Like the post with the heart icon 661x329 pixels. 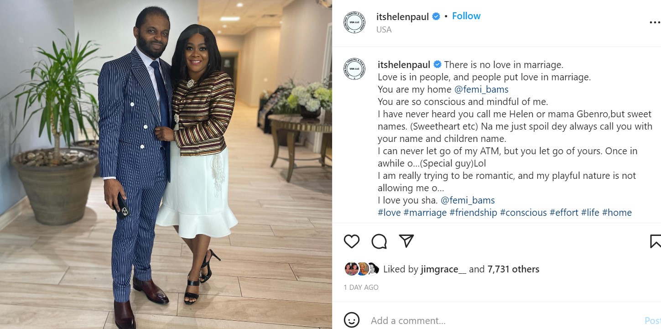coord(351,241)
